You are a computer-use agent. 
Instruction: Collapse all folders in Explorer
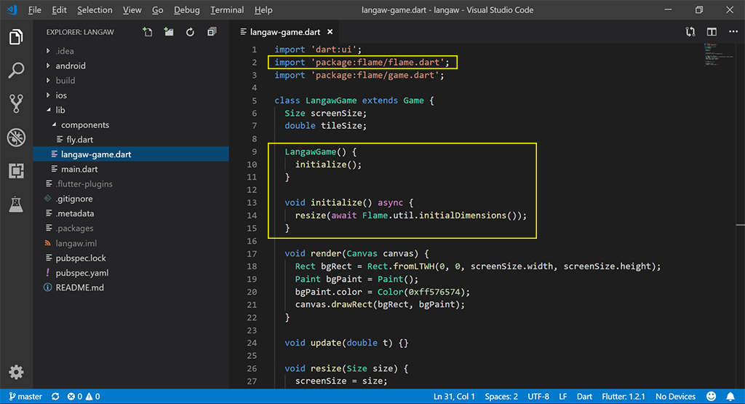pyautogui.click(x=212, y=32)
